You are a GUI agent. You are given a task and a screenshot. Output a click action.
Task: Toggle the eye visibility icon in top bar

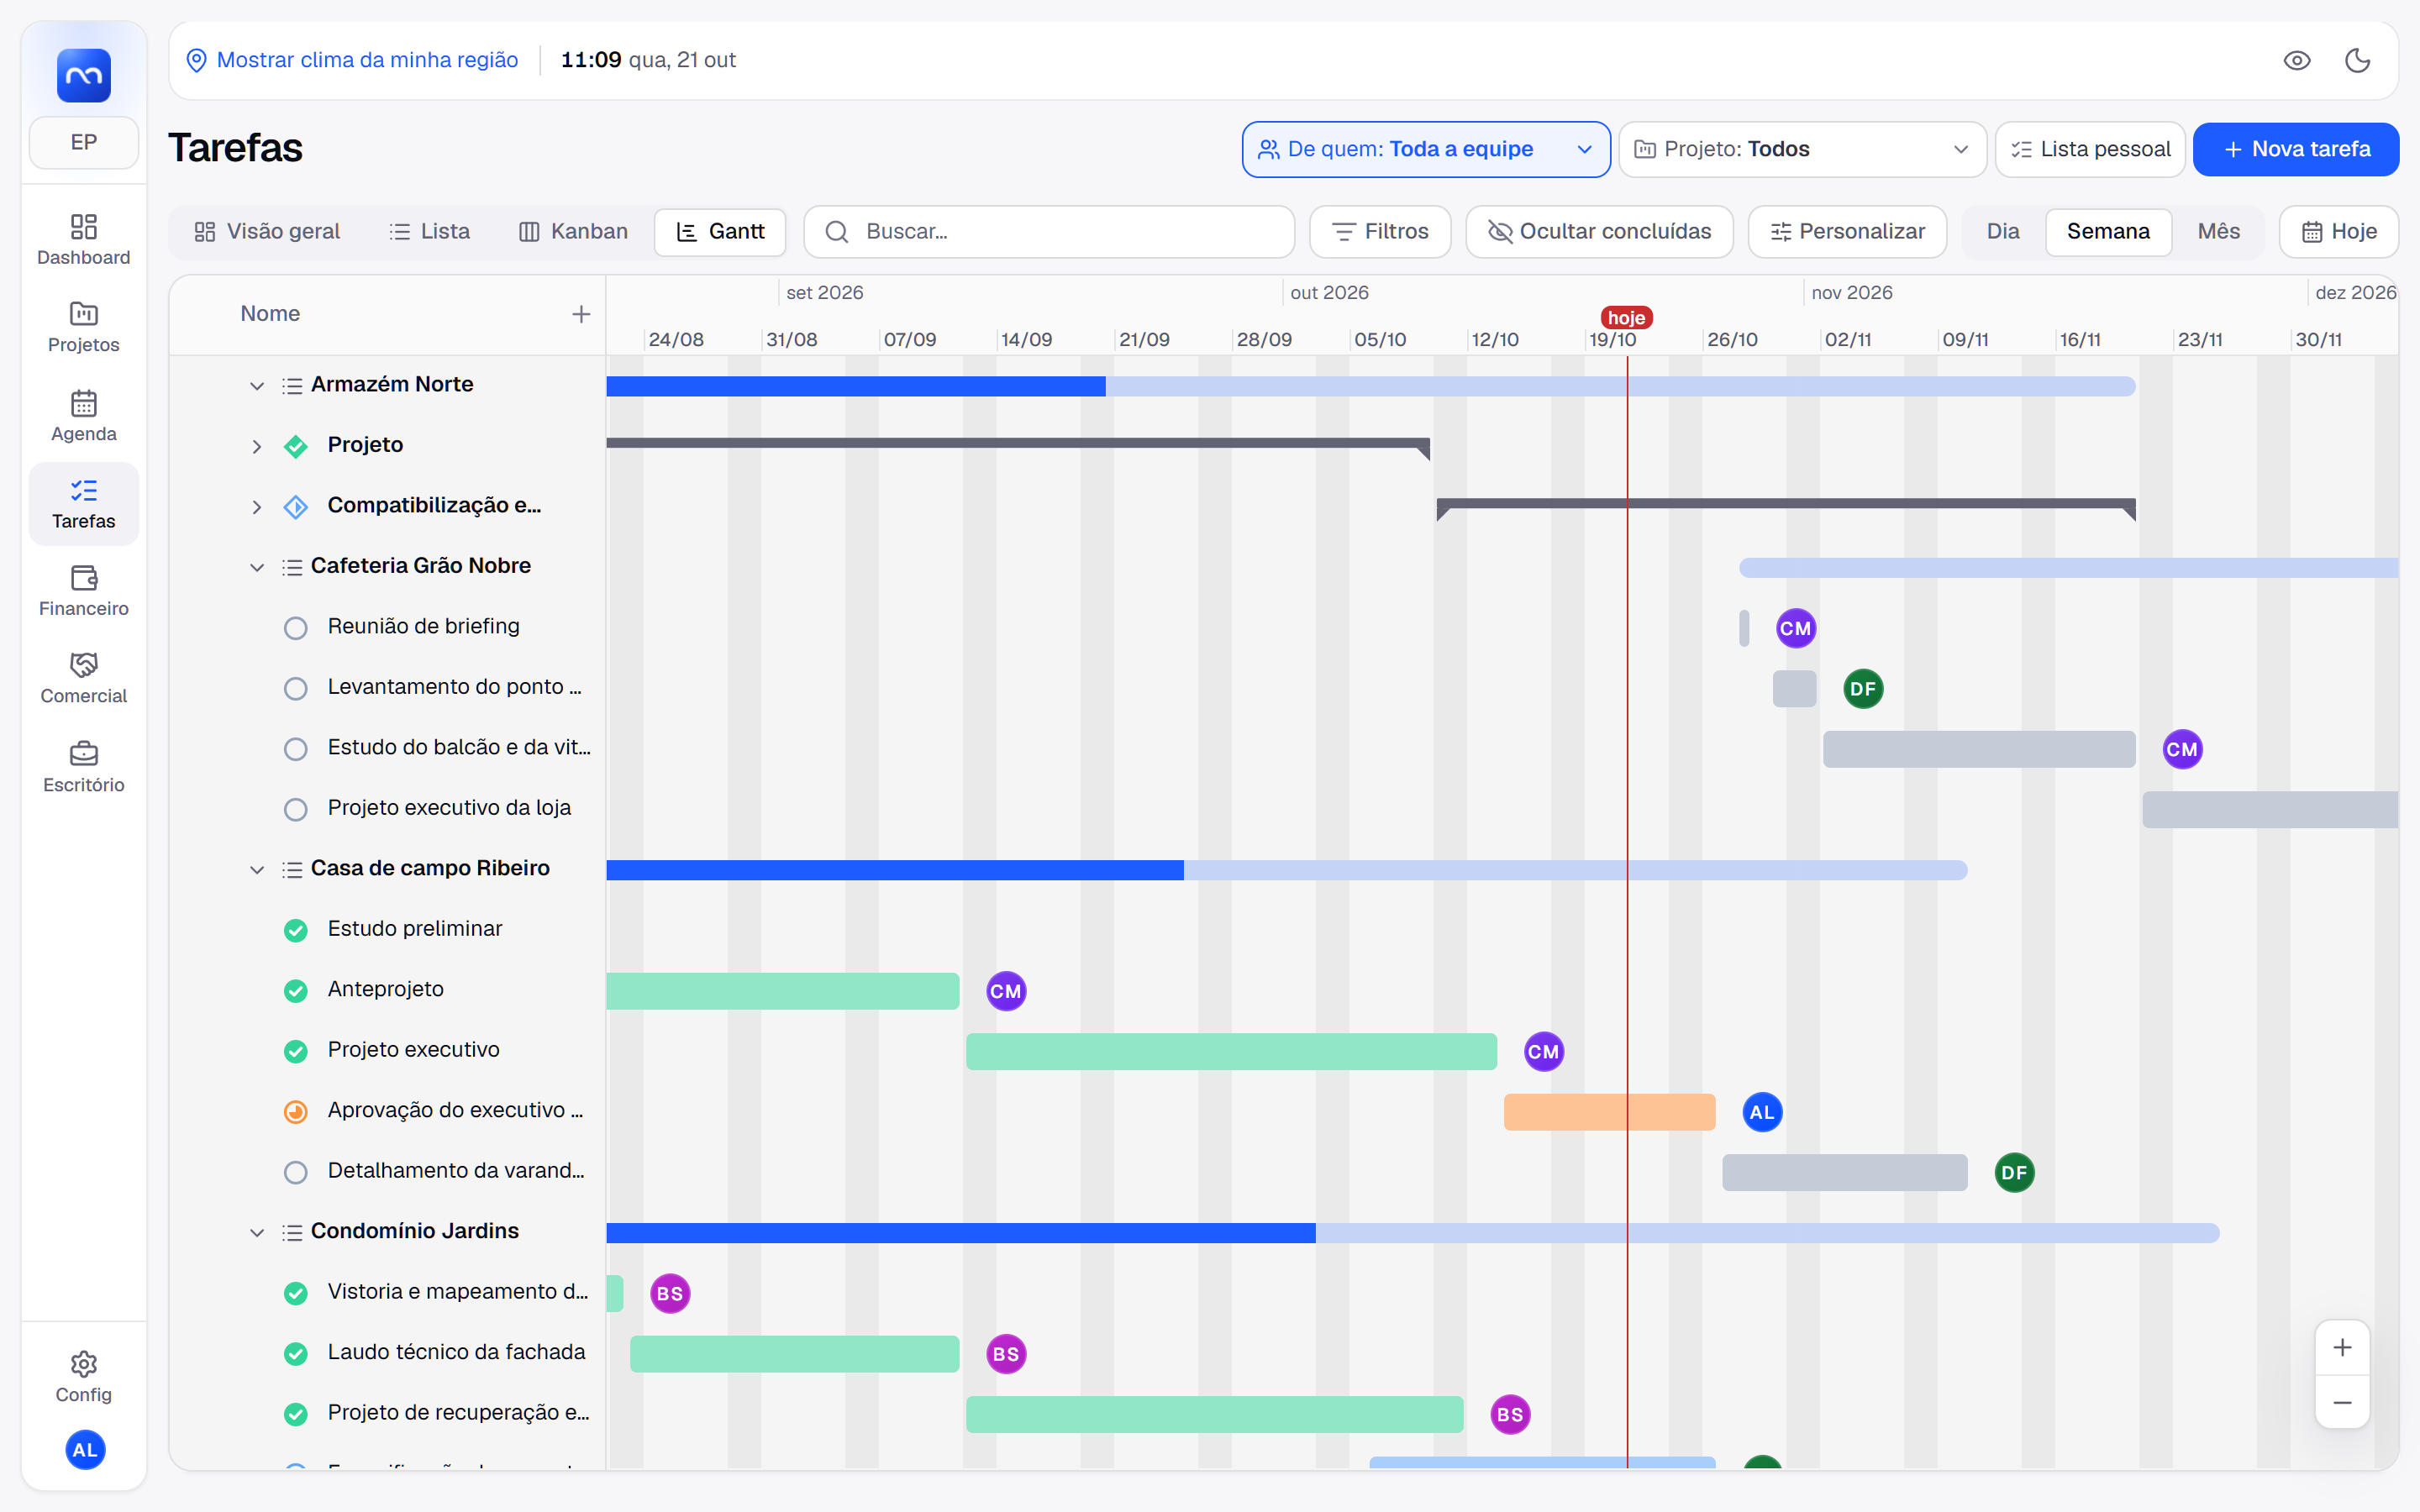2297,60
